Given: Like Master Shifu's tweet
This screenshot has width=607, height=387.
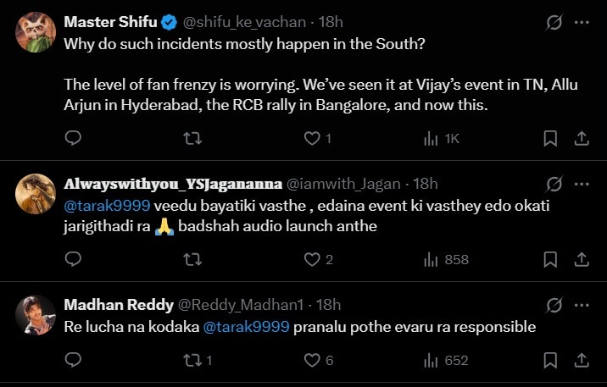Looking at the screenshot, I should pos(312,138).
